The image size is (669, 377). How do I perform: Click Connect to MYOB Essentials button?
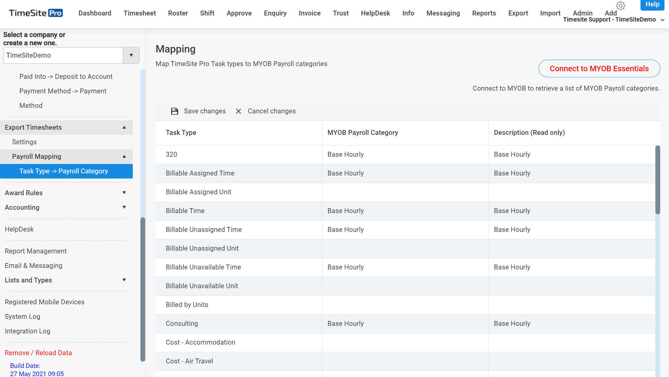599,68
